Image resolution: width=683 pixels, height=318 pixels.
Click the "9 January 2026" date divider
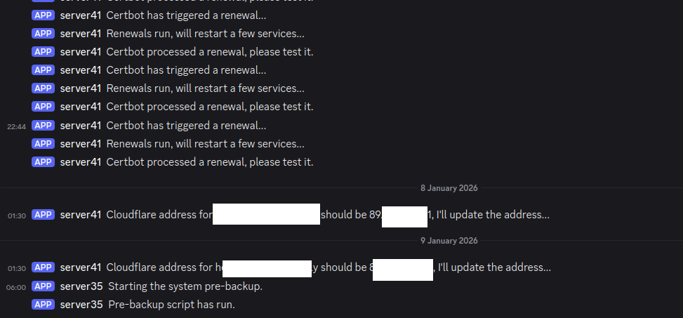[449, 241]
